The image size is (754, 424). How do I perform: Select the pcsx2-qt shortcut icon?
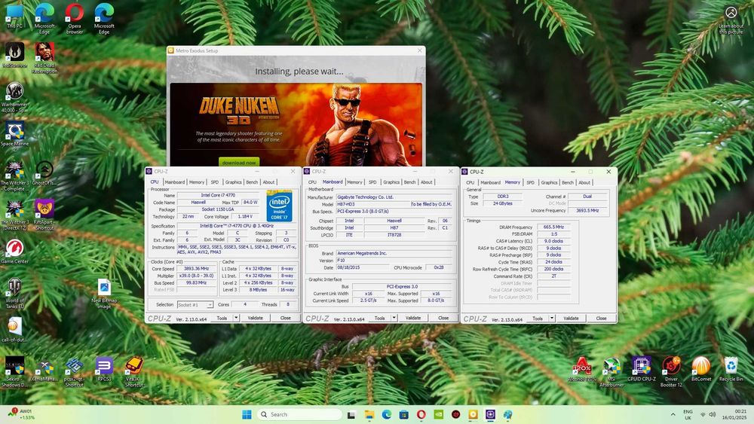pos(74,372)
